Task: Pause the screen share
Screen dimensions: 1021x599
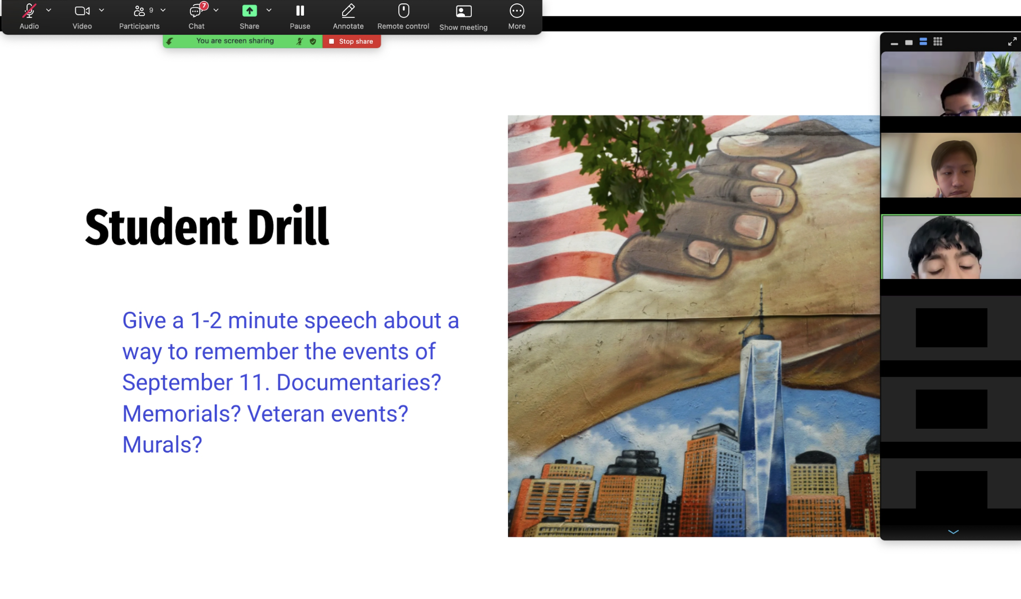Action: [300, 11]
